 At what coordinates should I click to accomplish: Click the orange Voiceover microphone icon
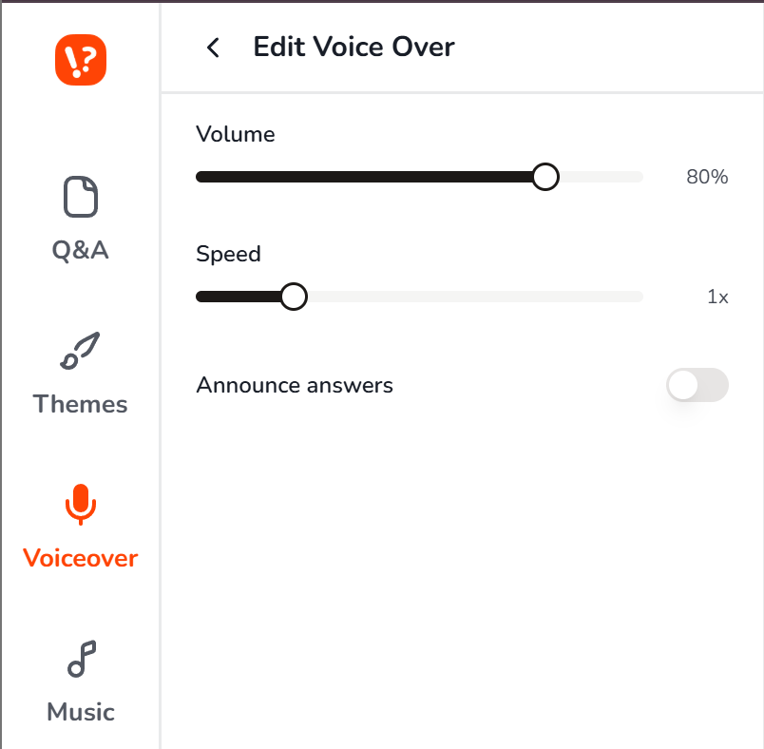pyautogui.click(x=81, y=504)
